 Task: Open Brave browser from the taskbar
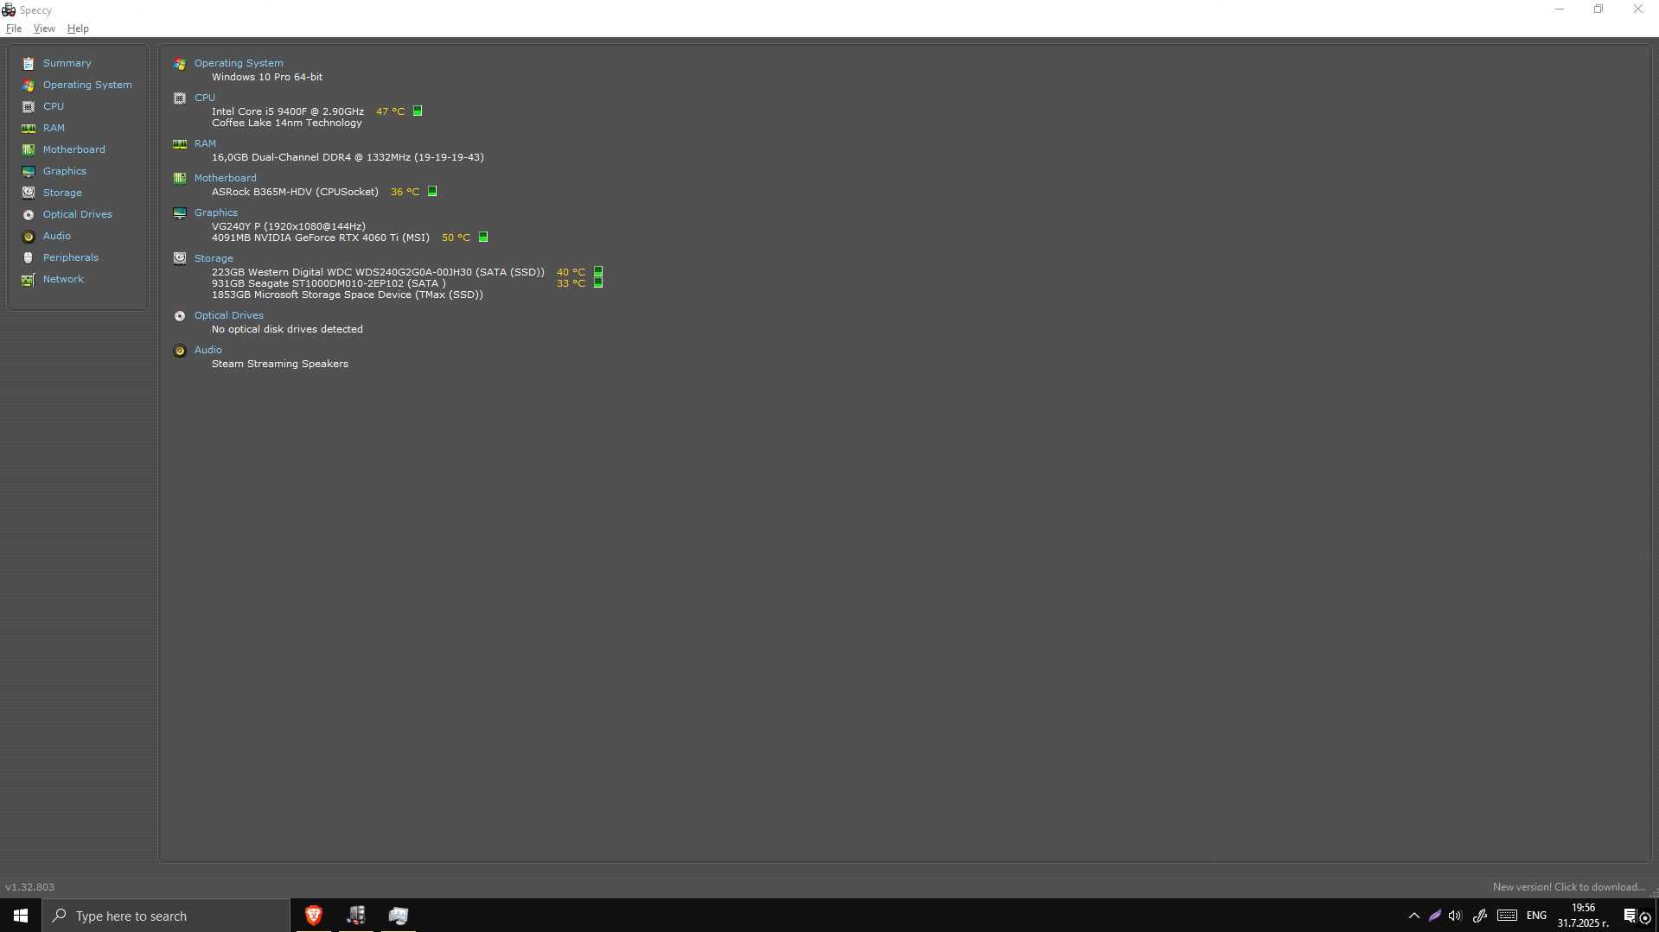click(314, 916)
